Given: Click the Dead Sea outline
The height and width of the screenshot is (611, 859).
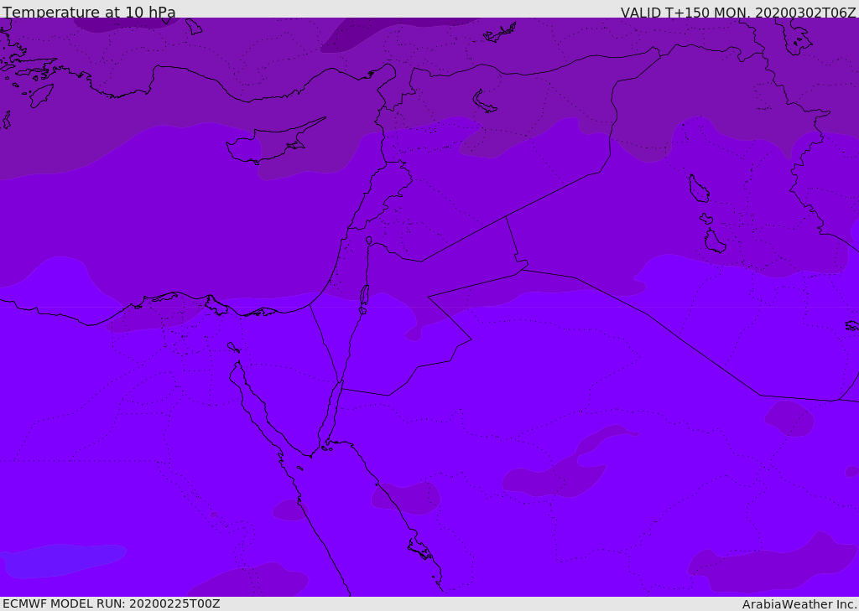Looking at the screenshot, I should click(364, 296).
